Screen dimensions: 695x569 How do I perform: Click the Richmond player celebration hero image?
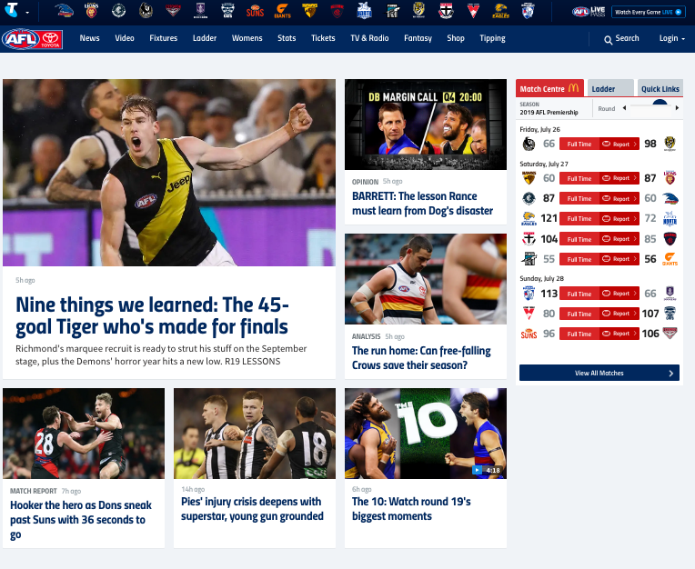tap(169, 173)
